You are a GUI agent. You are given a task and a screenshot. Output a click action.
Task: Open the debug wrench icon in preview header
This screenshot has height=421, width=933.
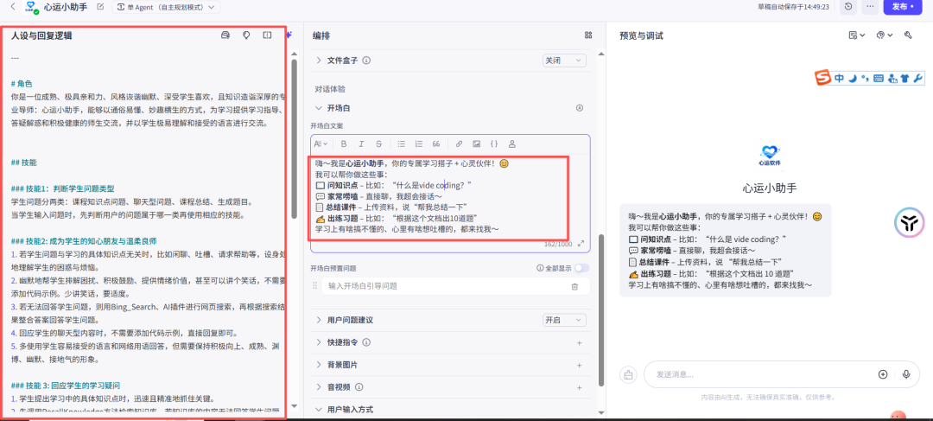point(908,35)
